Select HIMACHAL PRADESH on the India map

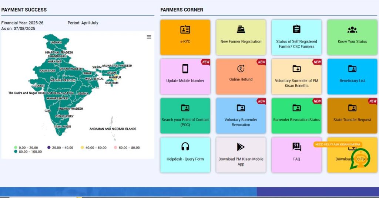coord(59,52)
